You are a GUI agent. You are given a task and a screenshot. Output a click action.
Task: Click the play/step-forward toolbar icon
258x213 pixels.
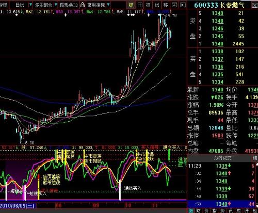pyautogui.click(x=183, y=5)
